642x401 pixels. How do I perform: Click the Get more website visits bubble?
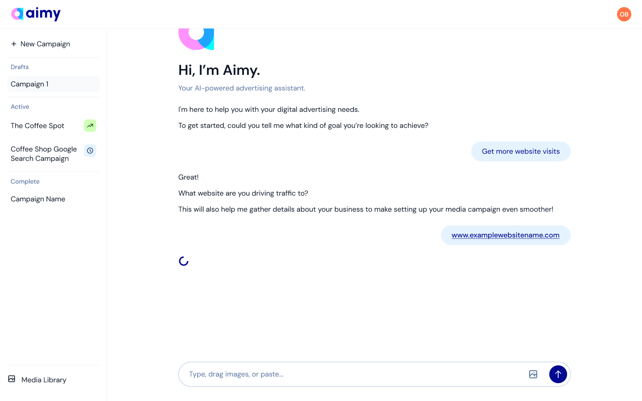(x=520, y=151)
